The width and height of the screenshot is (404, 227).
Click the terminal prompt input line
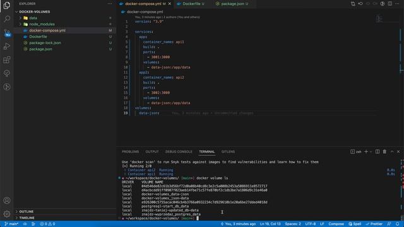160,218
